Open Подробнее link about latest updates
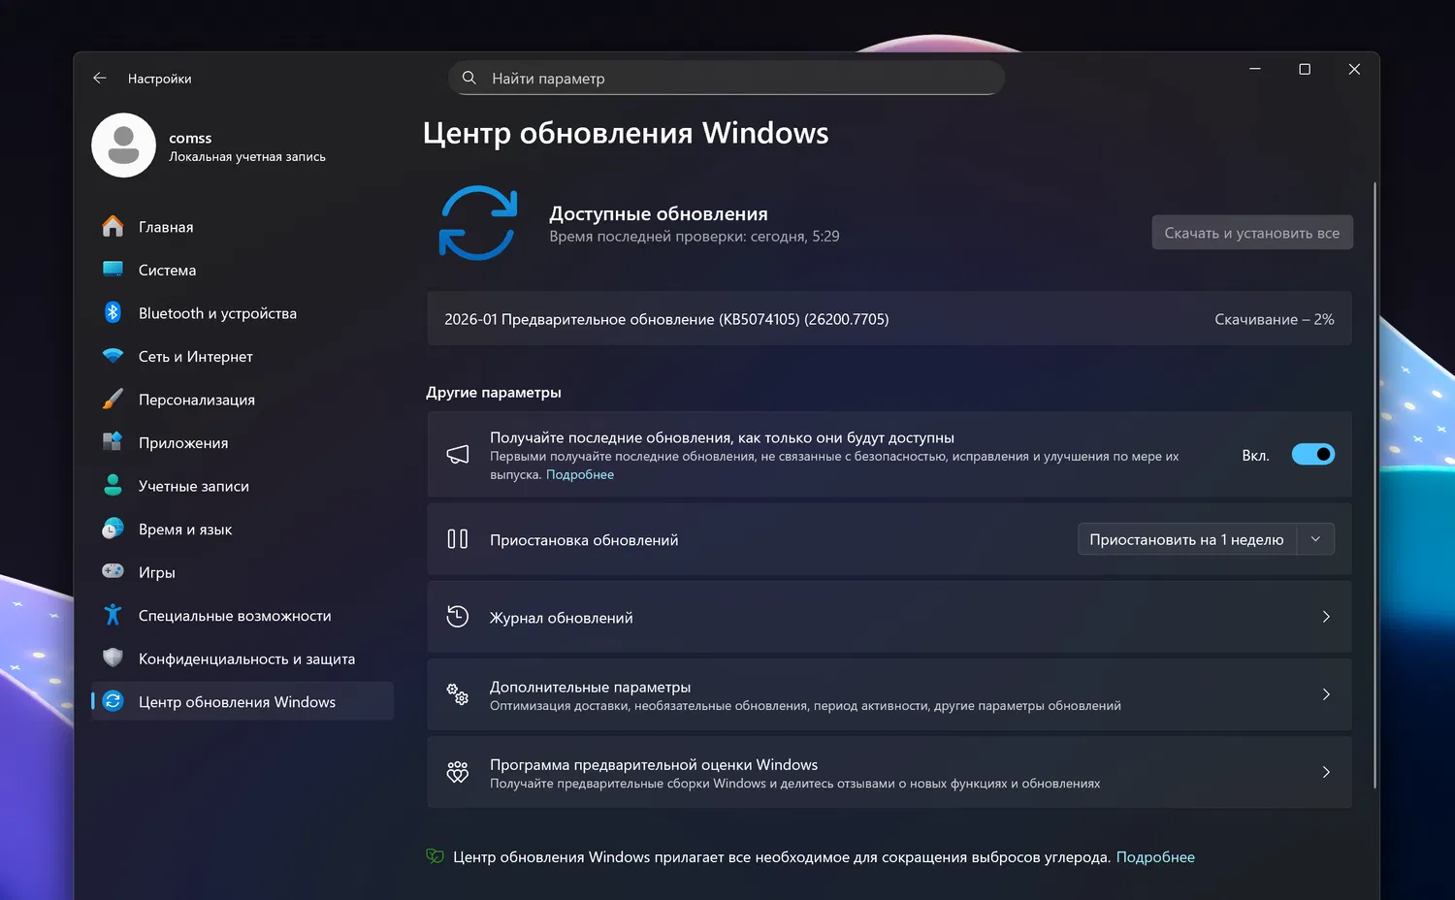This screenshot has width=1455, height=900. [580, 474]
